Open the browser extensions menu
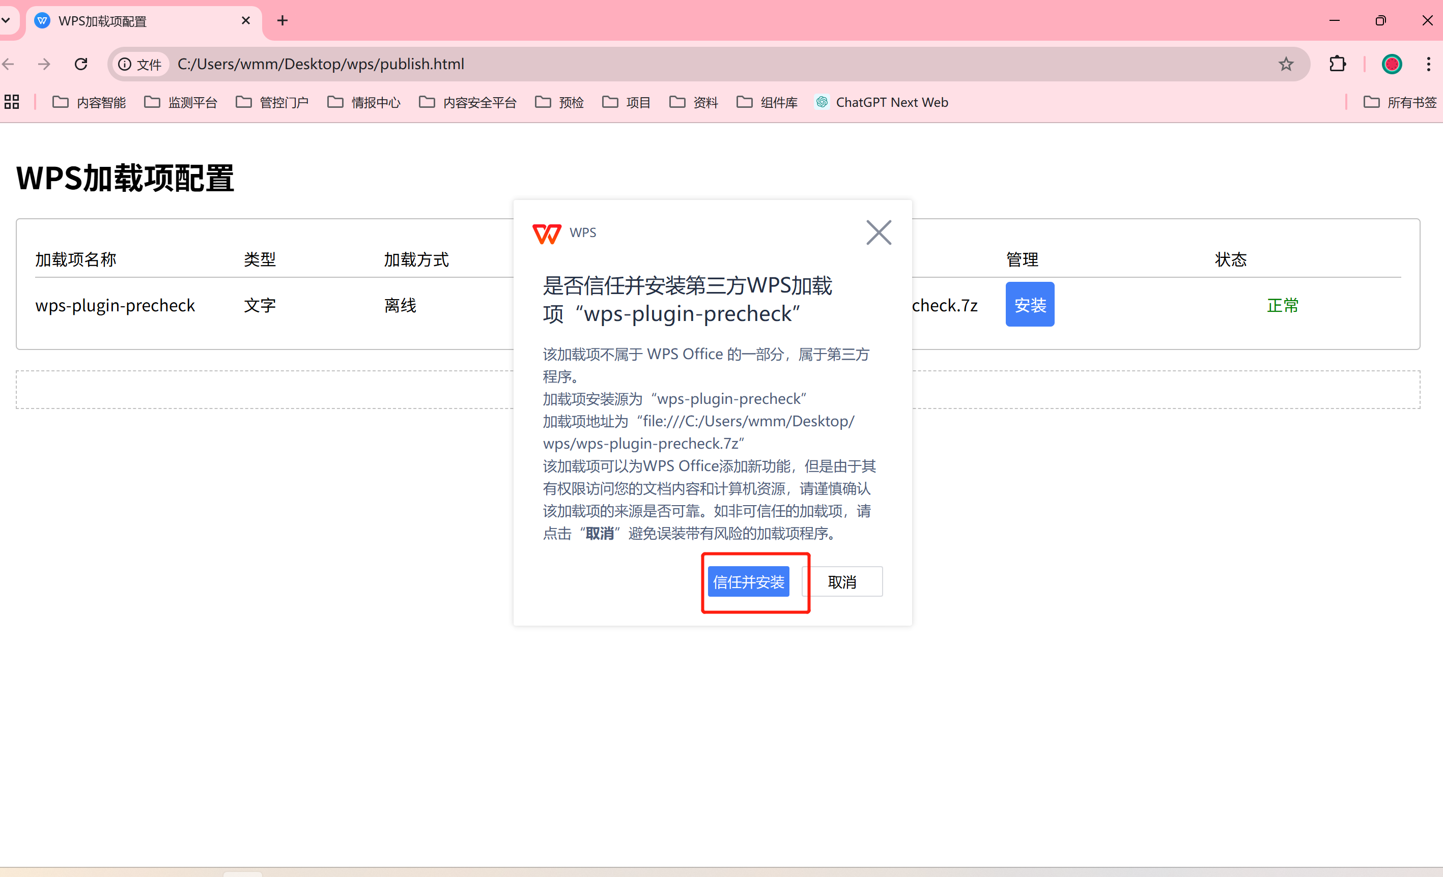The height and width of the screenshot is (877, 1443). 1337,64
